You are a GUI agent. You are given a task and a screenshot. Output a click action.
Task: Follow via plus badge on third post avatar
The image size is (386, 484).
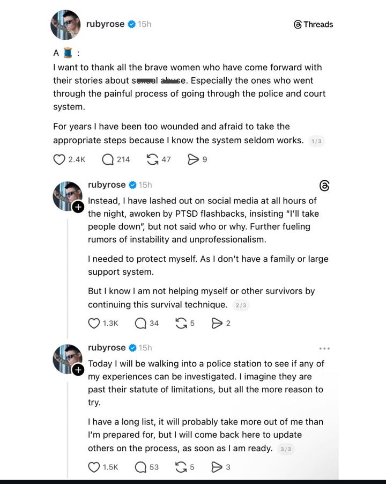78,370
